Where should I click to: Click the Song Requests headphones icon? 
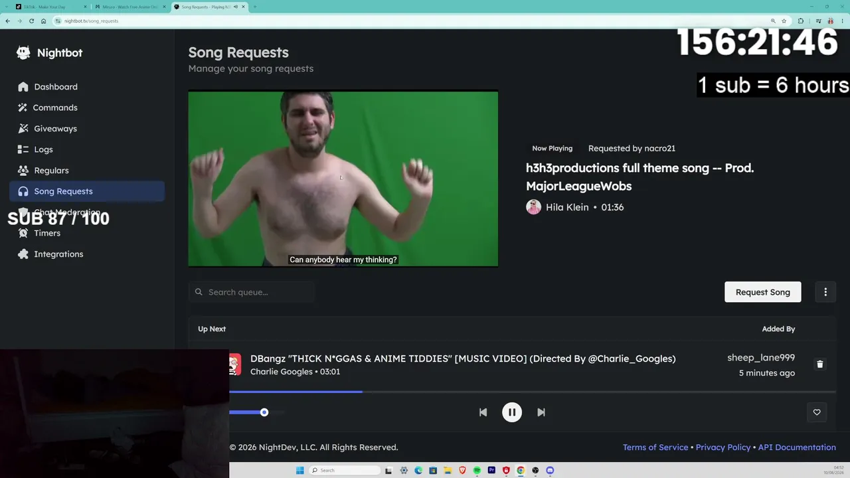click(23, 191)
